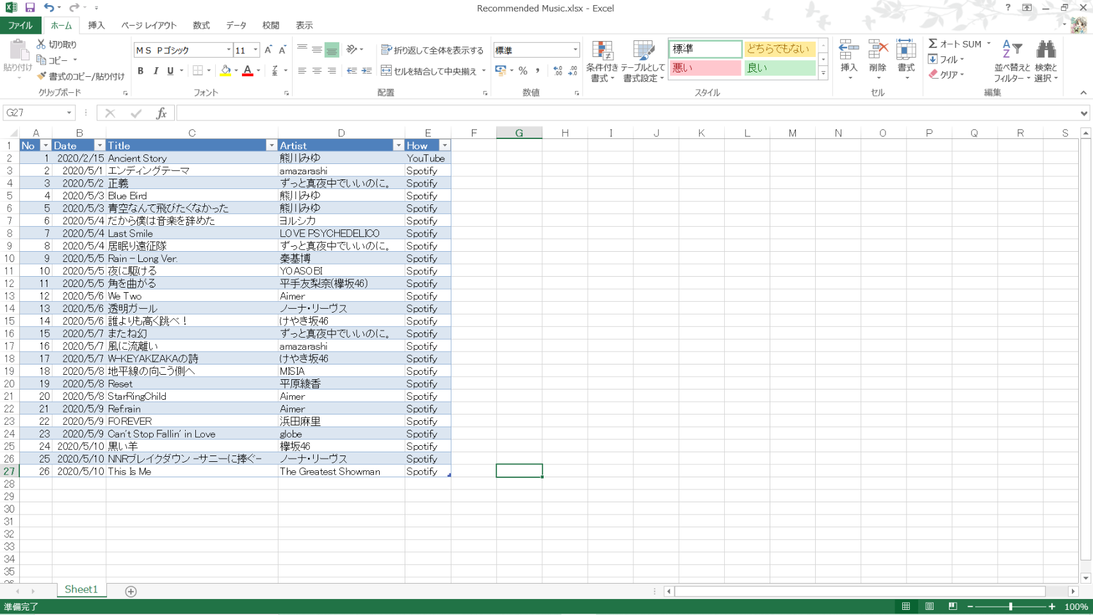Open the Artist column filter dropdown

pos(398,146)
